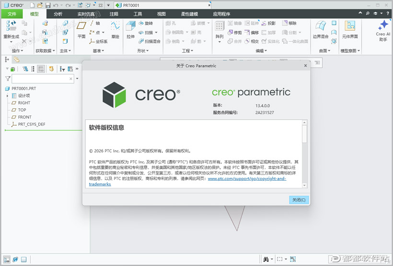Select the TOP datum plane in tree

pos(19,110)
